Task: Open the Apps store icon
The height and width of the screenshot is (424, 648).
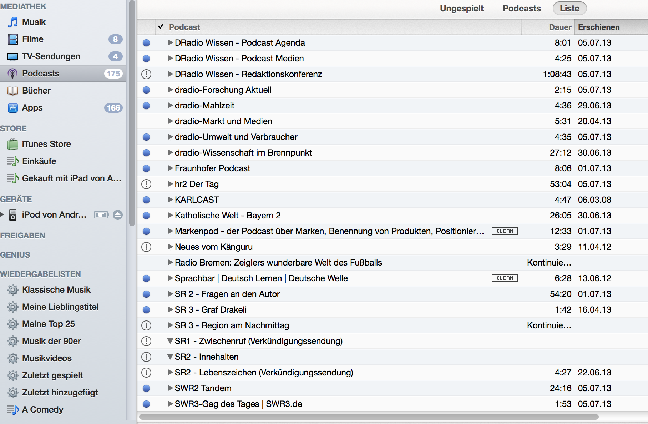Action: [x=13, y=108]
